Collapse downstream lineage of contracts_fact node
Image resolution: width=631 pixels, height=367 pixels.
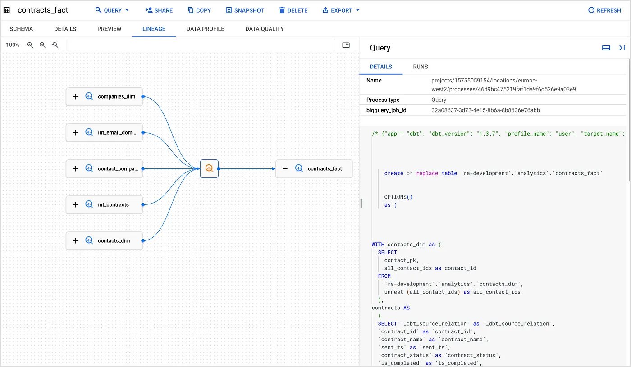coord(284,168)
